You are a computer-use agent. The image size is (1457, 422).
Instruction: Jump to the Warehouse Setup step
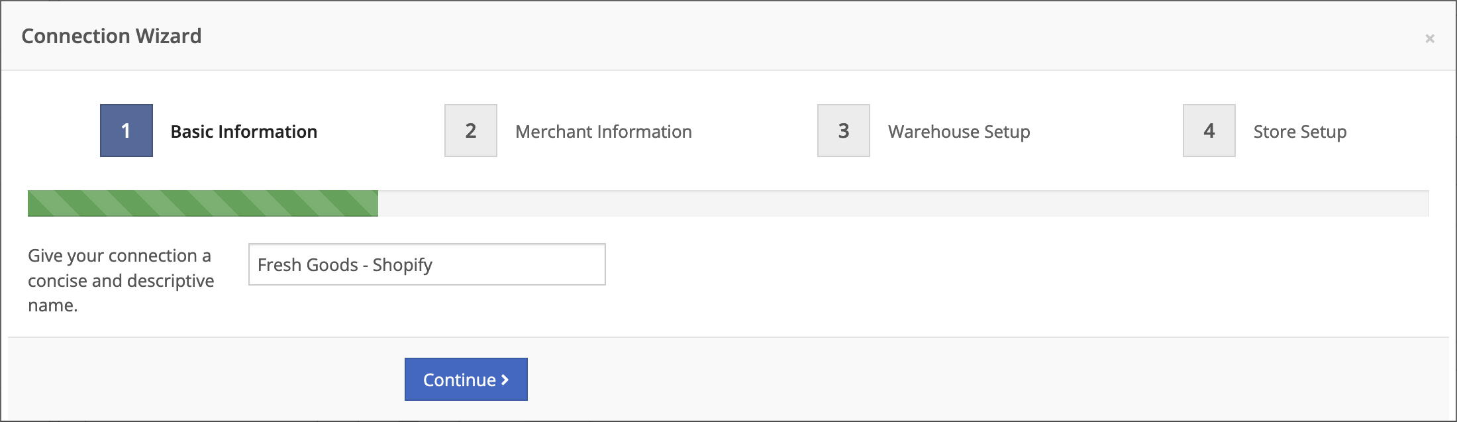pyautogui.click(x=959, y=132)
